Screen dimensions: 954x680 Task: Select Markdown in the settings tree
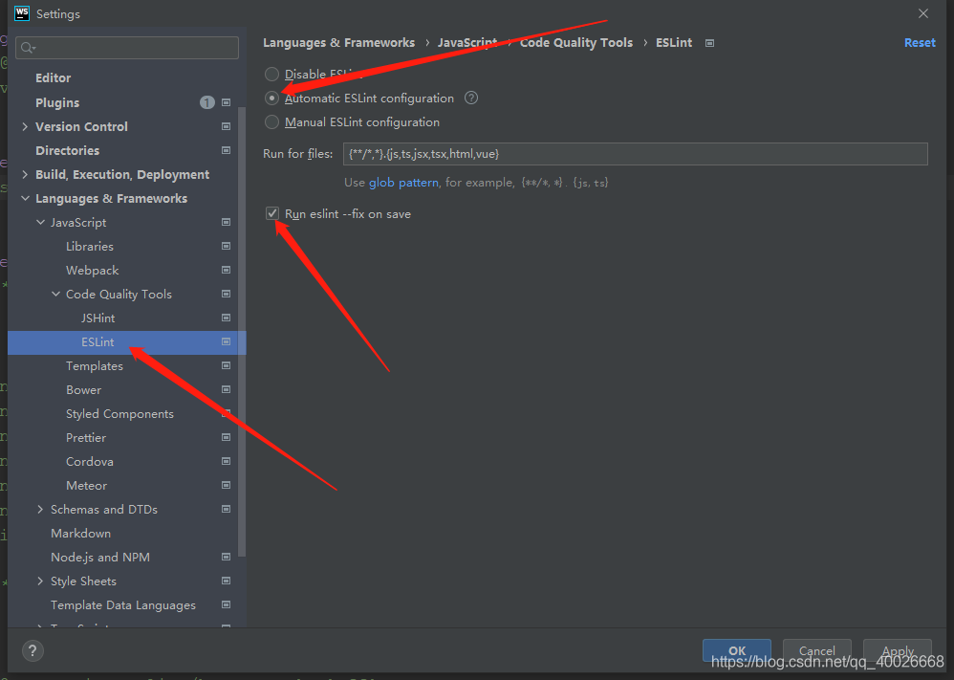pos(81,534)
